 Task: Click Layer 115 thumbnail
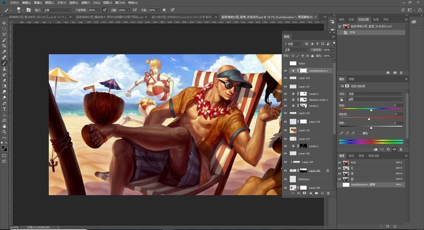point(293,130)
